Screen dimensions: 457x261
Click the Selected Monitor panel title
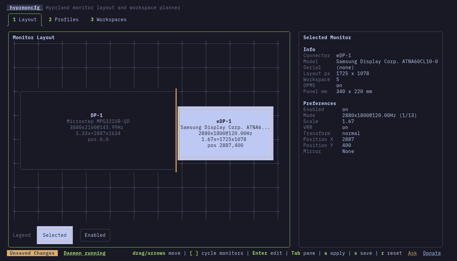coord(327,38)
